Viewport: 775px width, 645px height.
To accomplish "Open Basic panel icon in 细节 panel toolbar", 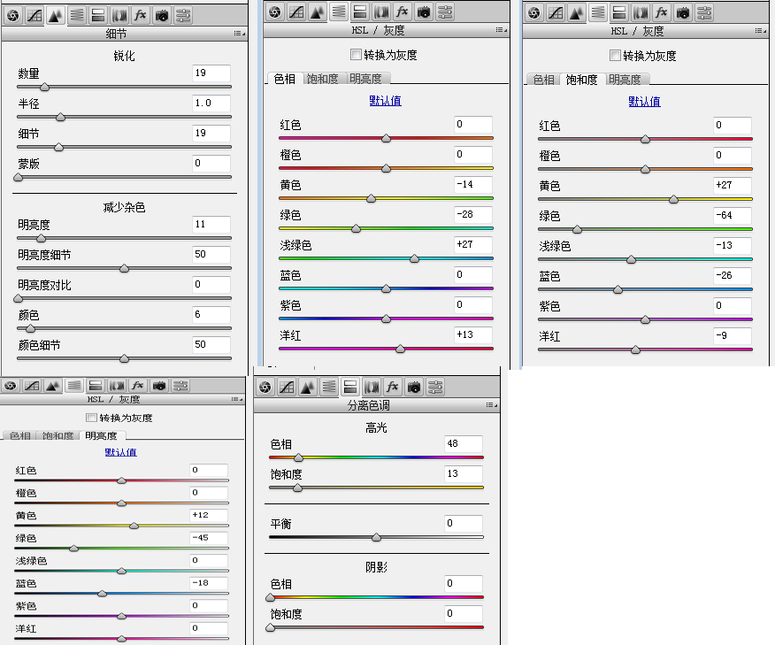I will click(x=13, y=16).
